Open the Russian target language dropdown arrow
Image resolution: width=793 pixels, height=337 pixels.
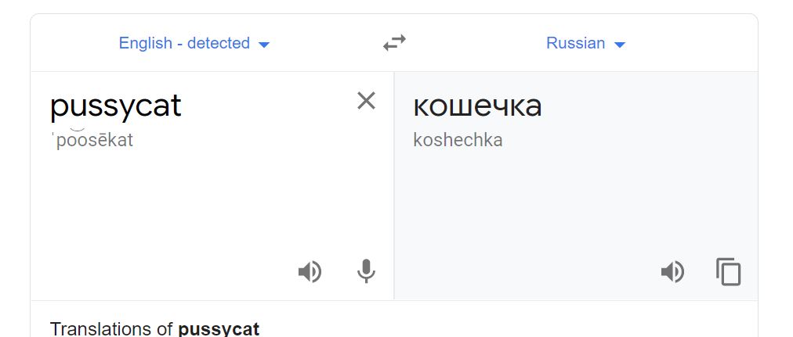620,45
